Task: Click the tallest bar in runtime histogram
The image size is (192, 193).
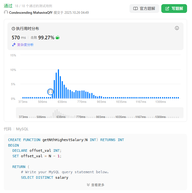Action: pyautogui.click(x=58, y=84)
